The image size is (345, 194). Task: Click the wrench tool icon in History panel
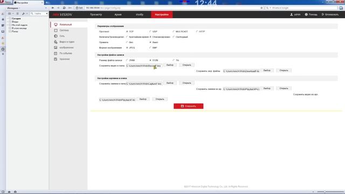click(24, 13)
